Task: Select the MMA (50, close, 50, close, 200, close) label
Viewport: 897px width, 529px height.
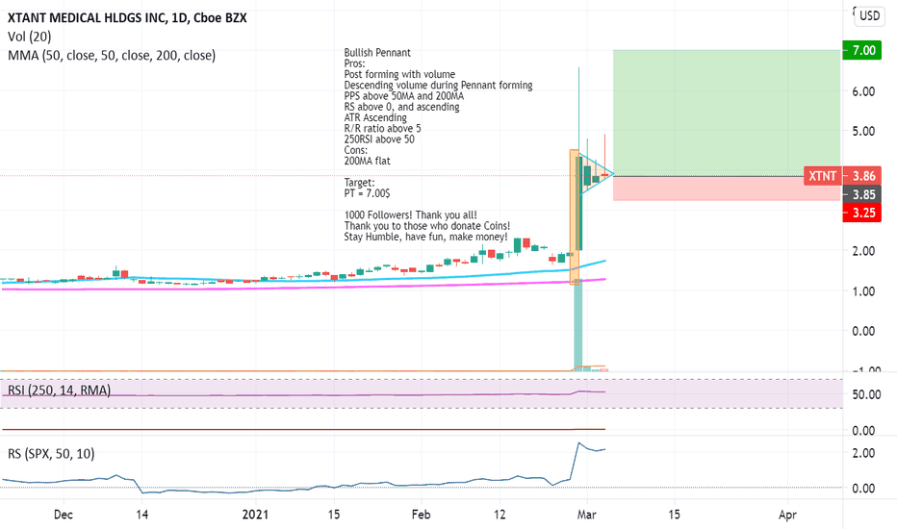Action: click(112, 56)
